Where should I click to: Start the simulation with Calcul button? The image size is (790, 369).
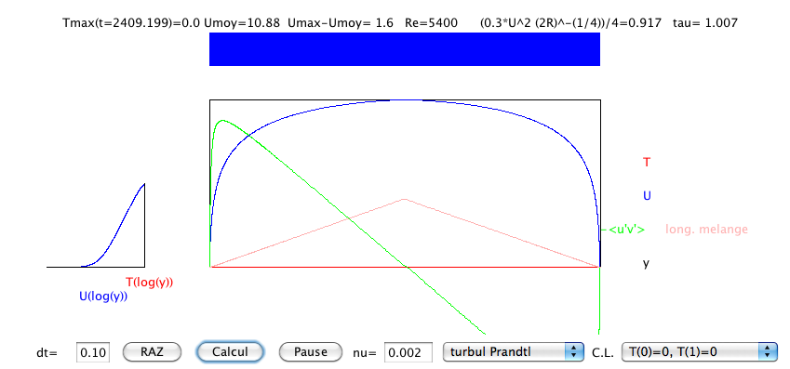point(230,351)
